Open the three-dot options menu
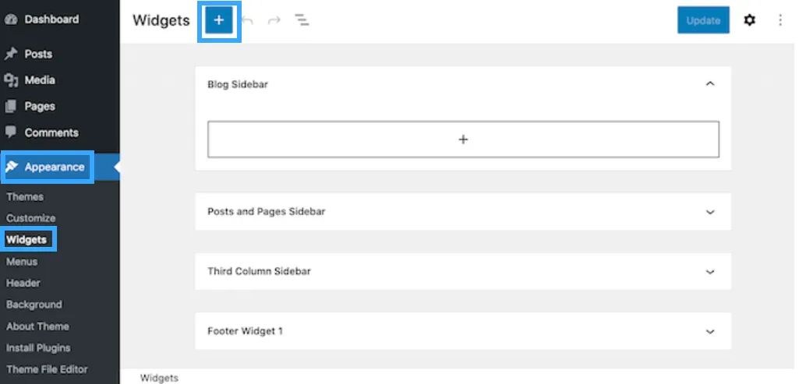Image resolution: width=806 pixels, height=384 pixels. point(780,20)
